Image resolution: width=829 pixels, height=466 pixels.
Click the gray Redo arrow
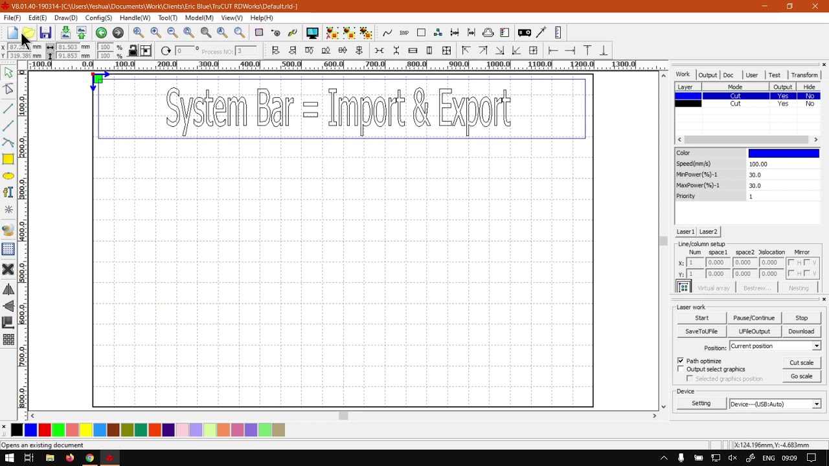[x=118, y=33]
